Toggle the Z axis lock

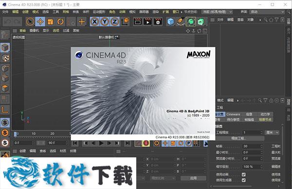coord(115,21)
